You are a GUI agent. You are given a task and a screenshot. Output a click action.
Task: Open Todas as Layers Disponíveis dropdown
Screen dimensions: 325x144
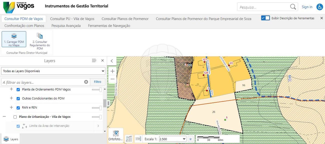[53, 71]
